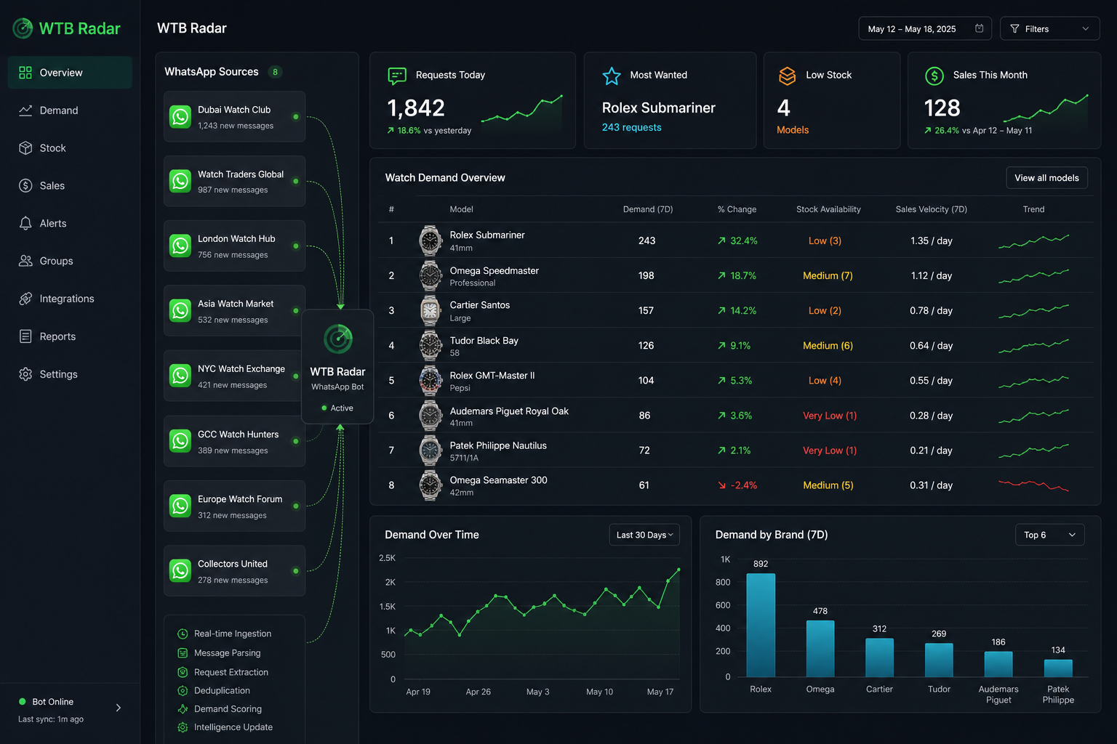Click Asia Watch Market WhatsApp icon
The width and height of the screenshot is (1117, 744).
click(180, 311)
